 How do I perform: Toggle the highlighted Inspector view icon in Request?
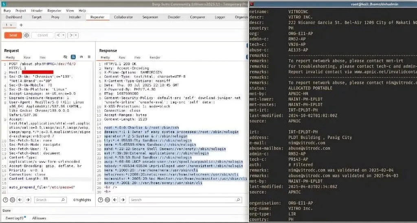point(73,57)
